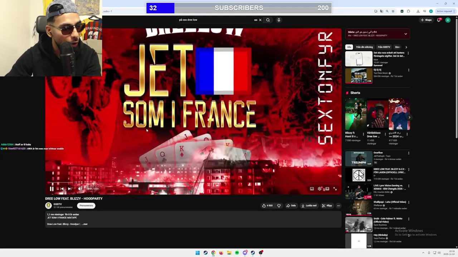Bookmark this page with star icon
The width and height of the screenshot is (458, 257).
pyautogui.click(x=393, y=11)
